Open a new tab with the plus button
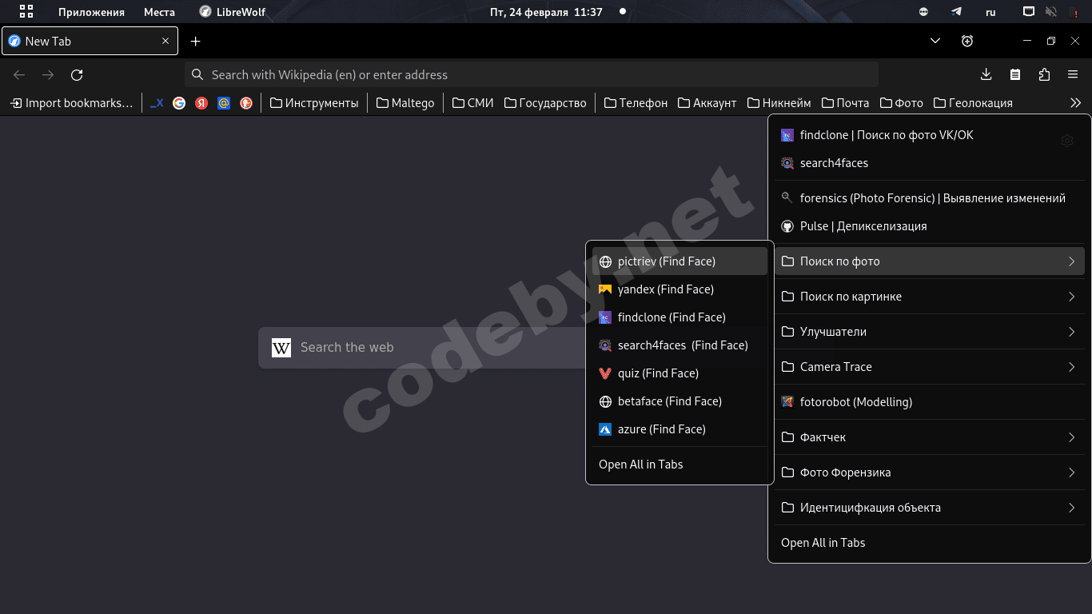The image size is (1092, 614). (195, 41)
